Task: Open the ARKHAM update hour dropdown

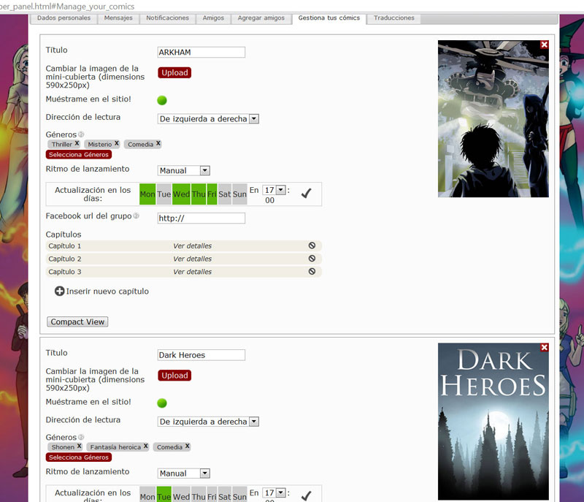Action: [280, 190]
